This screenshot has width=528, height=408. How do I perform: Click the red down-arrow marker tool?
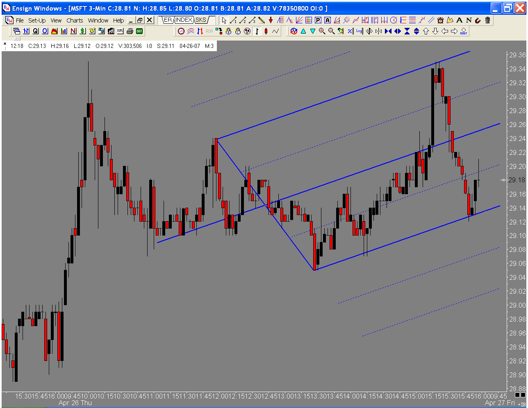click(x=271, y=20)
